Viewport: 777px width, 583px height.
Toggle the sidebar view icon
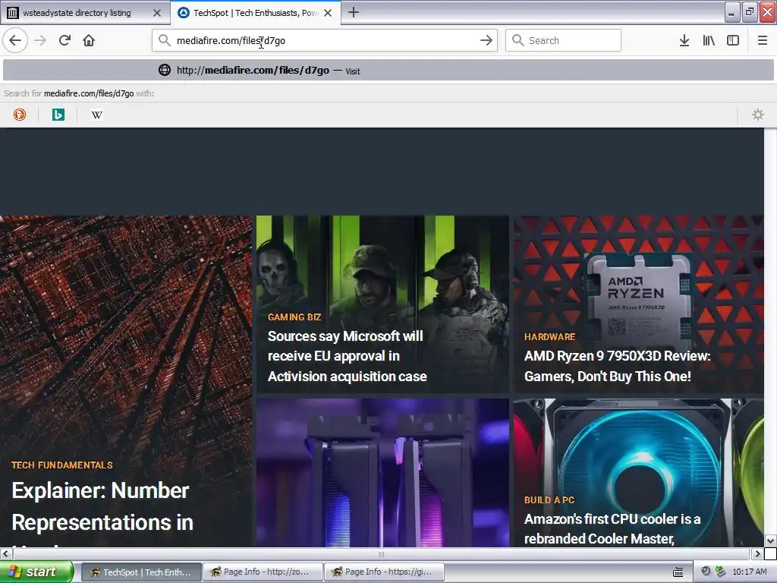(x=733, y=40)
